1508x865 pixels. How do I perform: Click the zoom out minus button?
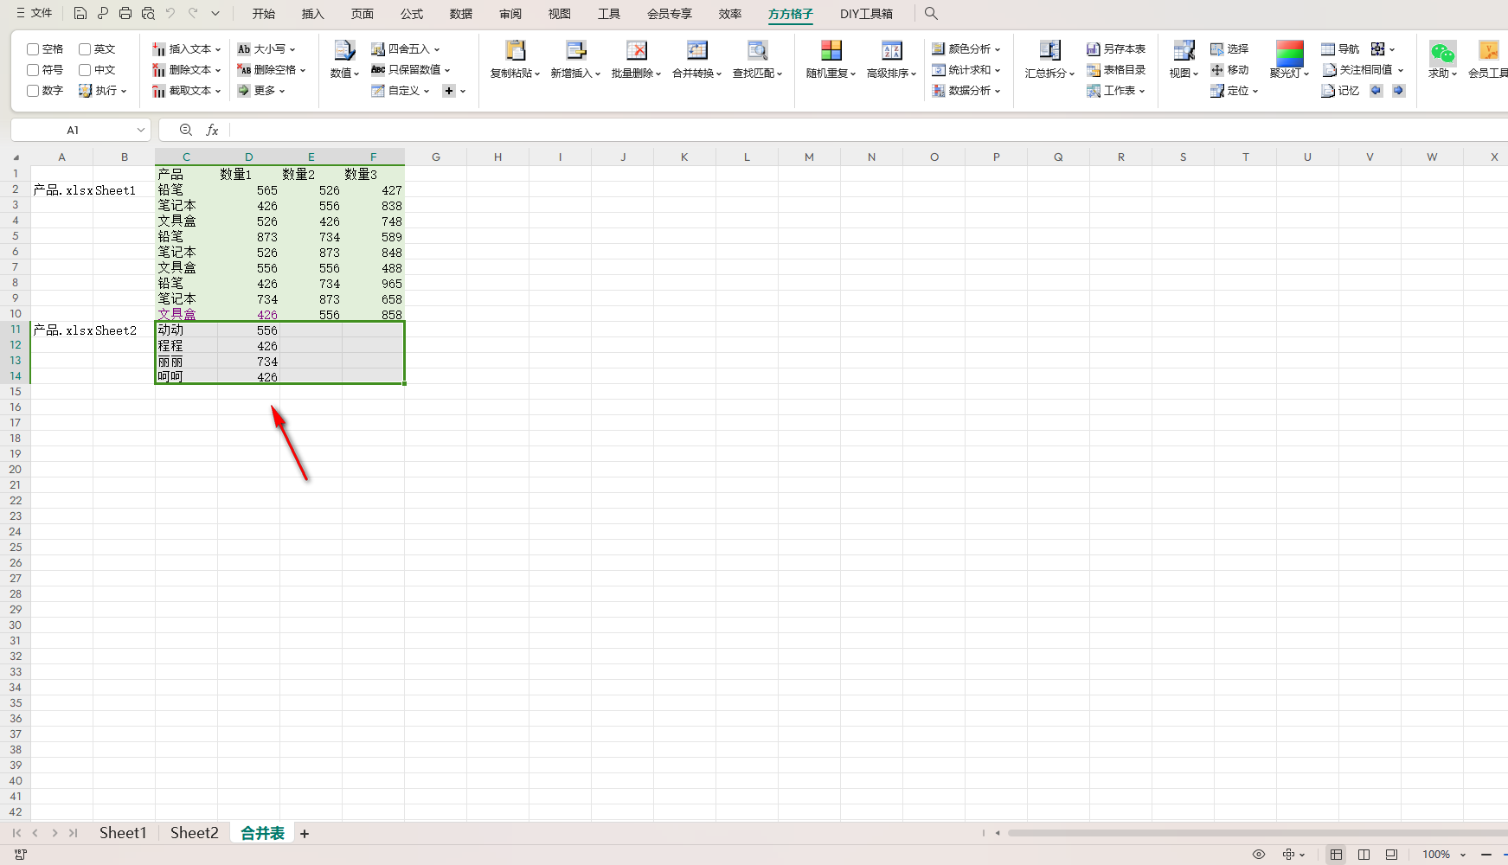click(x=1486, y=855)
